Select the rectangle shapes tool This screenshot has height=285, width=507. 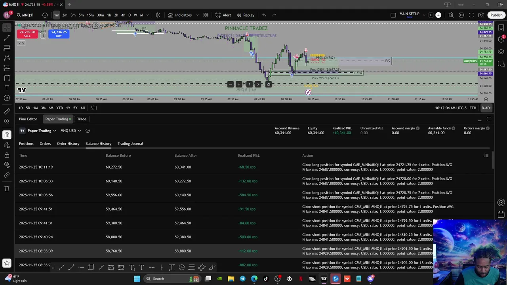point(7,78)
